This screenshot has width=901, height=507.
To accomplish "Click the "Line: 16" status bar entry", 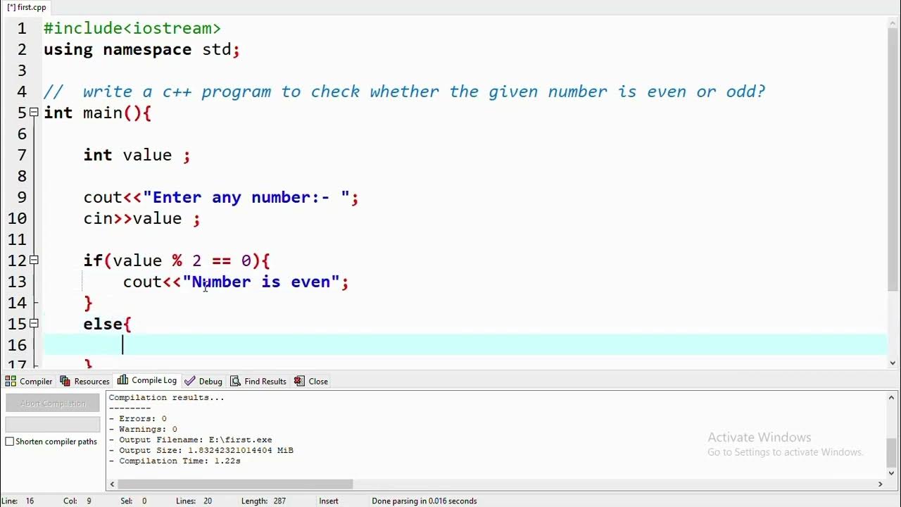I will tap(18, 501).
